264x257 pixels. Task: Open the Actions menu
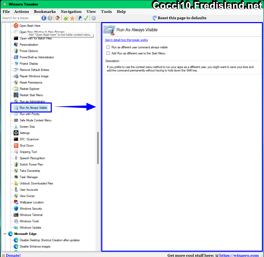point(21,12)
